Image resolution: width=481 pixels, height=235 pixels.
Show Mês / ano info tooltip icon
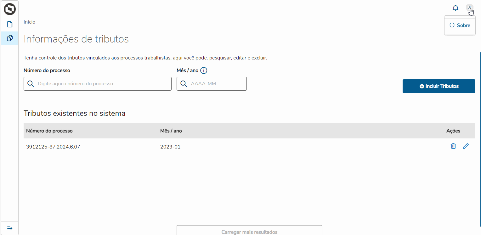click(204, 70)
